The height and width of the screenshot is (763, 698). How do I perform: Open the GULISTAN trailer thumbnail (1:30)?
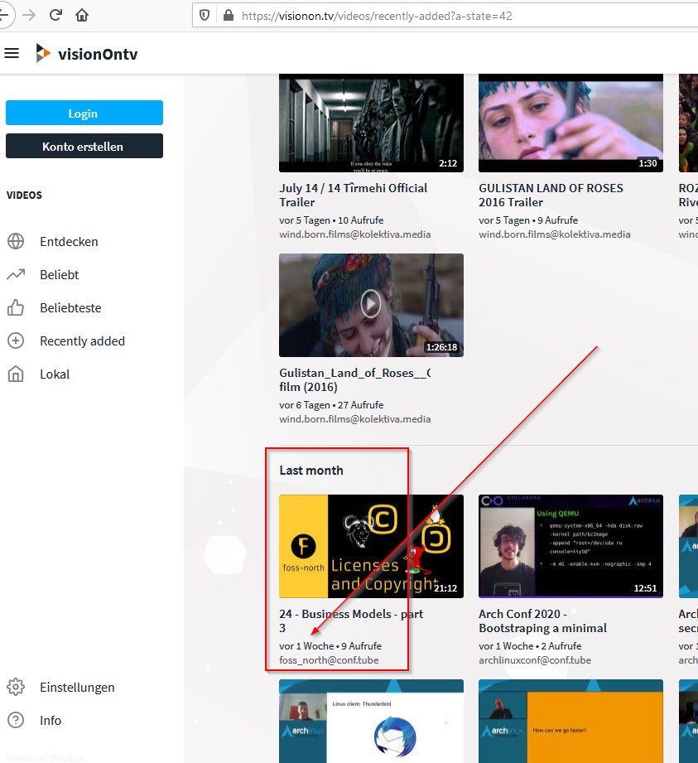click(x=570, y=123)
